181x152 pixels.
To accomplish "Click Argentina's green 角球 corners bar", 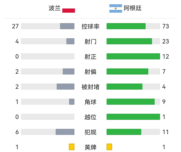I will click(131, 102).
